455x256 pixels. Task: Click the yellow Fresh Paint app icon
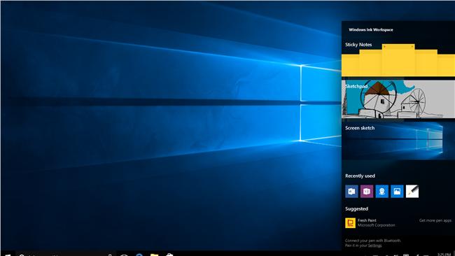coord(350,223)
